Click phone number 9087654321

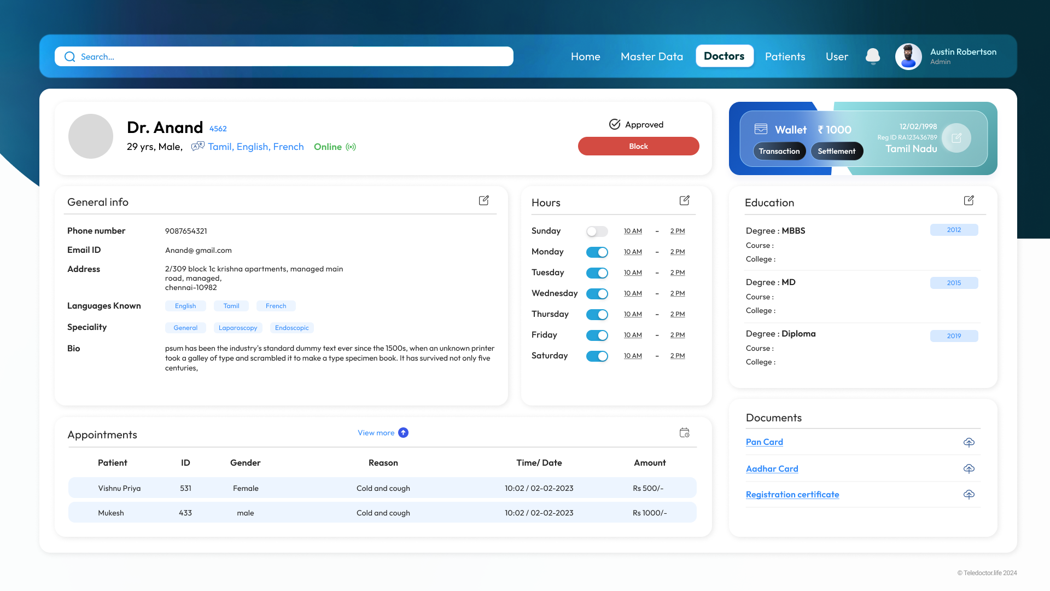pyautogui.click(x=186, y=231)
